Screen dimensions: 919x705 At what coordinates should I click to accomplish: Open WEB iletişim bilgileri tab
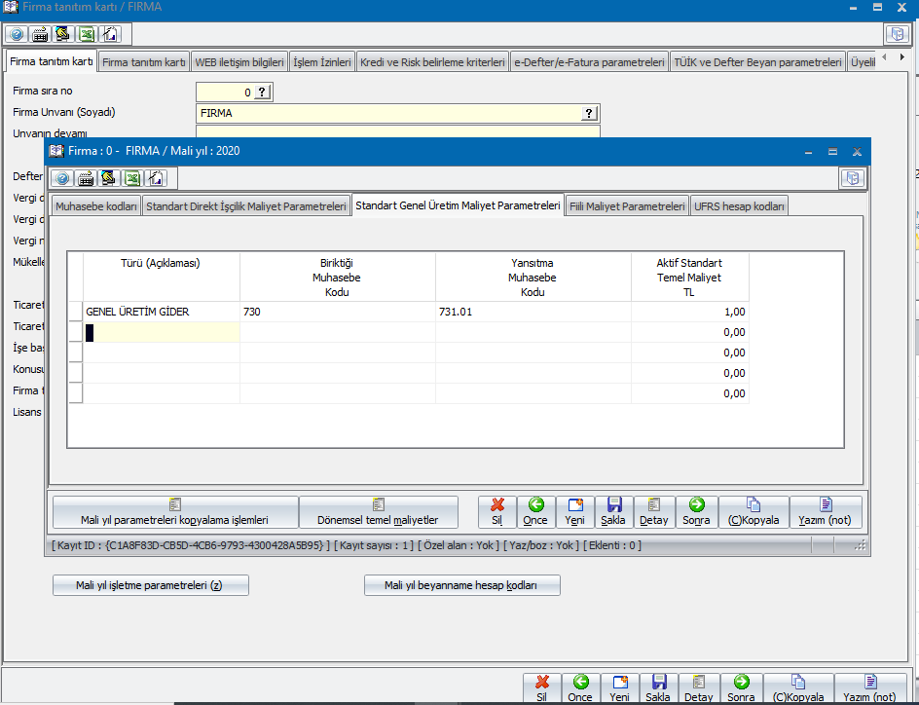(239, 62)
